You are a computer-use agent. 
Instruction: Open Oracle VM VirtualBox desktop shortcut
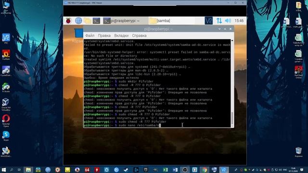pos(6,104)
